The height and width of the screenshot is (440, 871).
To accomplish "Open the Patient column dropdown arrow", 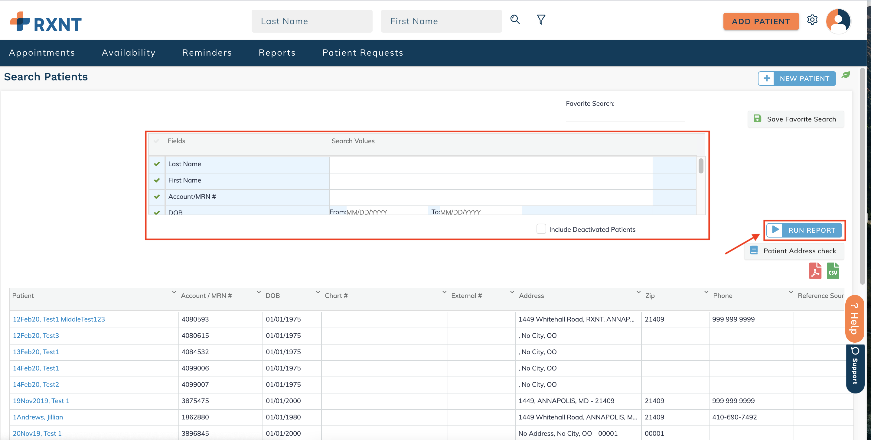I will click(174, 292).
